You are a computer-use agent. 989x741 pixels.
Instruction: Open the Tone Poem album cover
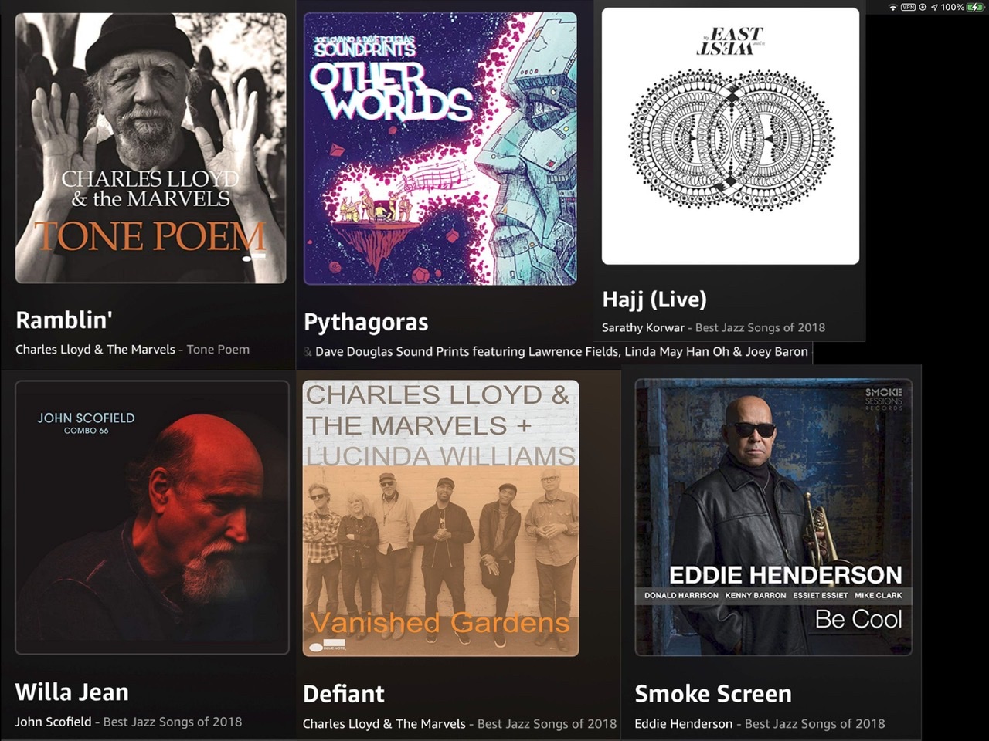coord(151,148)
